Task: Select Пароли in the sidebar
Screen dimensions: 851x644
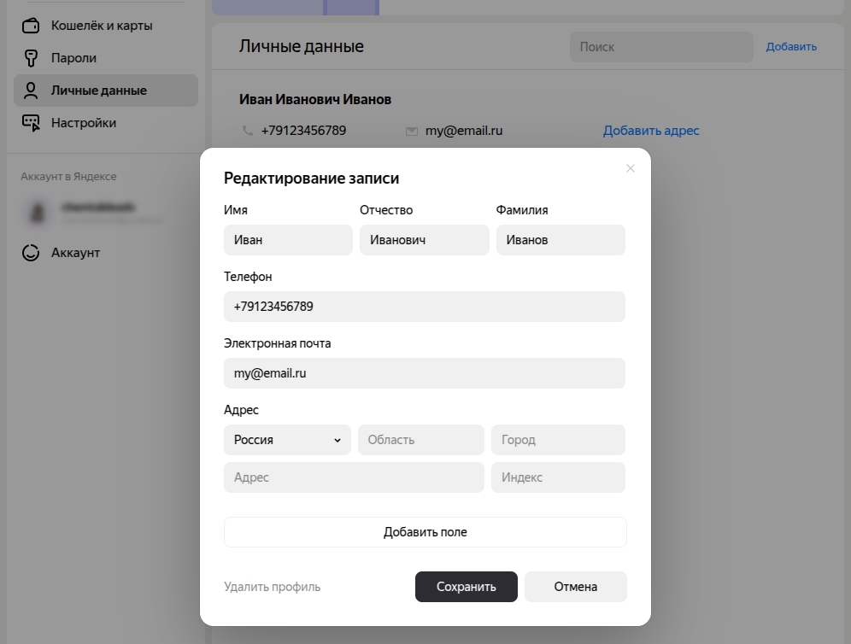Action: coord(73,58)
